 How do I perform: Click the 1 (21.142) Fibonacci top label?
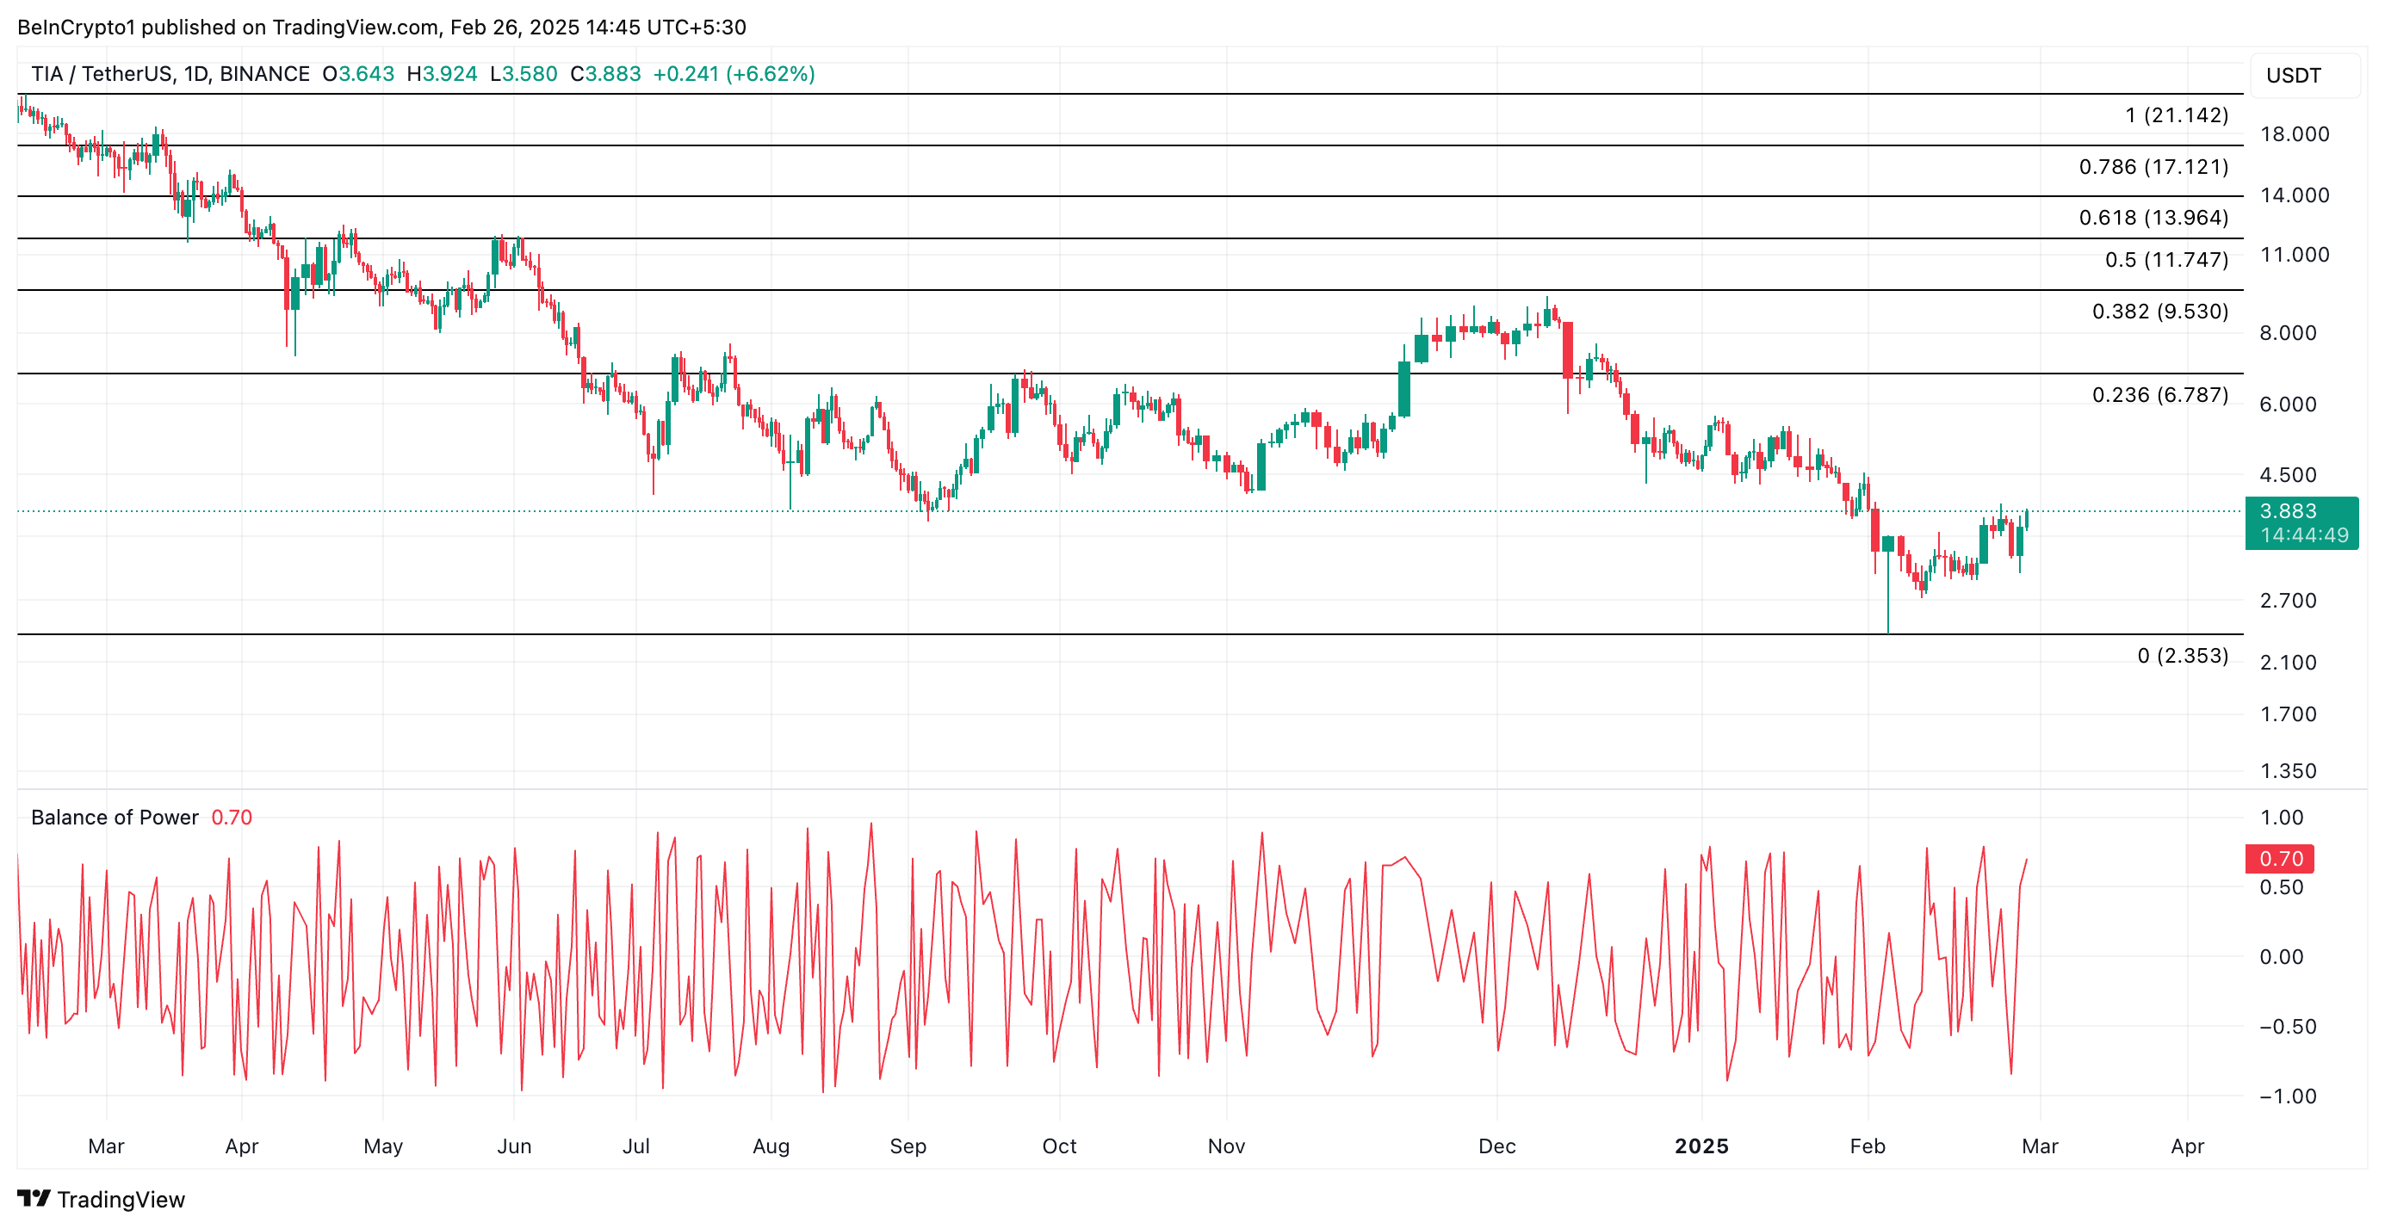2176,115
